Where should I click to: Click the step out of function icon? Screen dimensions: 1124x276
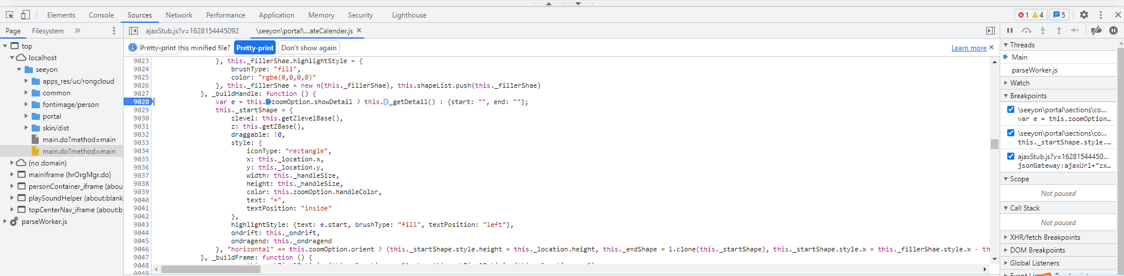pyautogui.click(x=1059, y=30)
